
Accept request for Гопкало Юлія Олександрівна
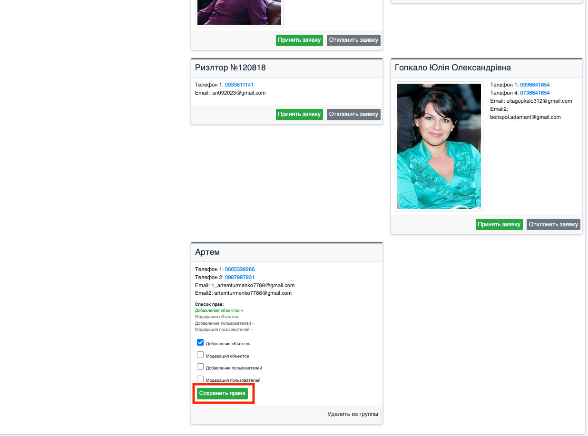pyautogui.click(x=499, y=224)
